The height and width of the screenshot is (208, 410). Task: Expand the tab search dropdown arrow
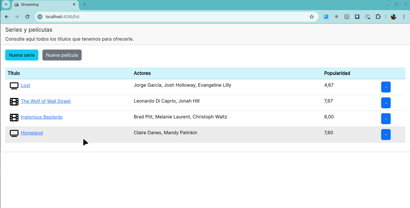click(x=6, y=4)
